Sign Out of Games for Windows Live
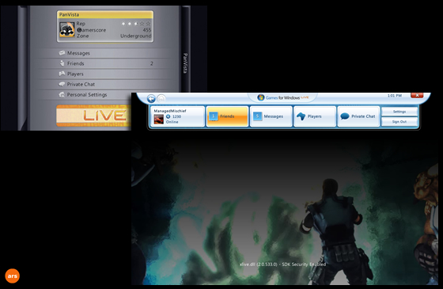This screenshot has height=289, width=443. [399, 122]
